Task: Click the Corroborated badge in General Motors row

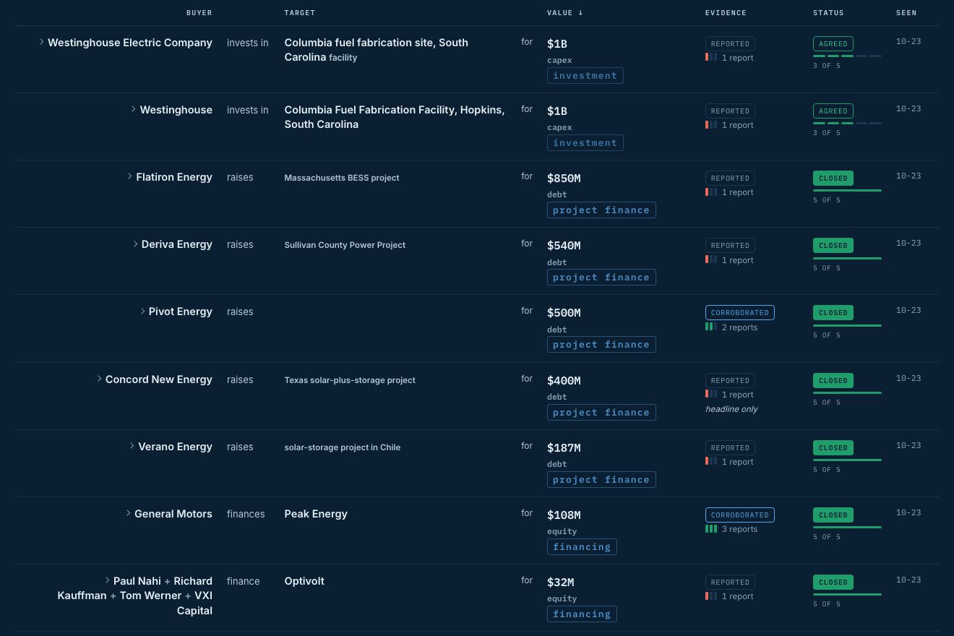Action: pos(740,515)
